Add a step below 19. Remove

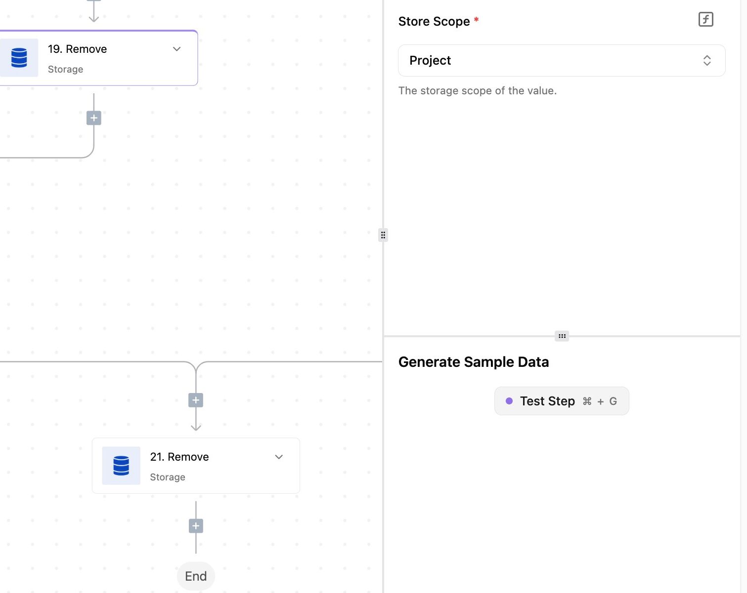pos(94,118)
